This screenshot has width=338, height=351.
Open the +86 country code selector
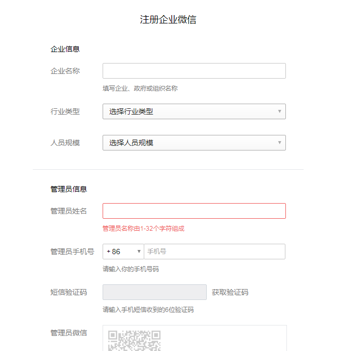(123, 252)
